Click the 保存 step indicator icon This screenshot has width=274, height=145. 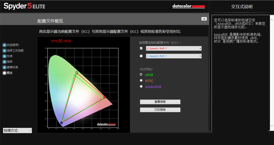tap(5, 62)
